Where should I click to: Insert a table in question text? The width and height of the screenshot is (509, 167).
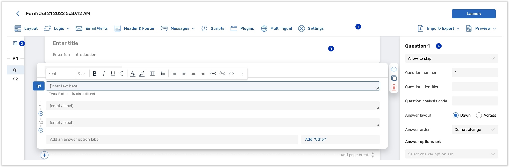pyautogui.click(x=152, y=74)
